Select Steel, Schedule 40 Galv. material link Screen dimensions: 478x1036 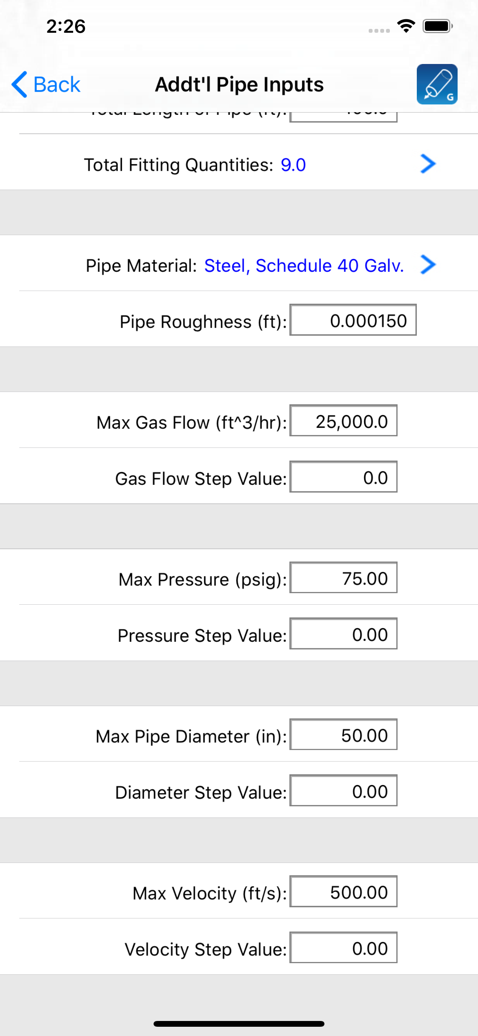[304, 266]
